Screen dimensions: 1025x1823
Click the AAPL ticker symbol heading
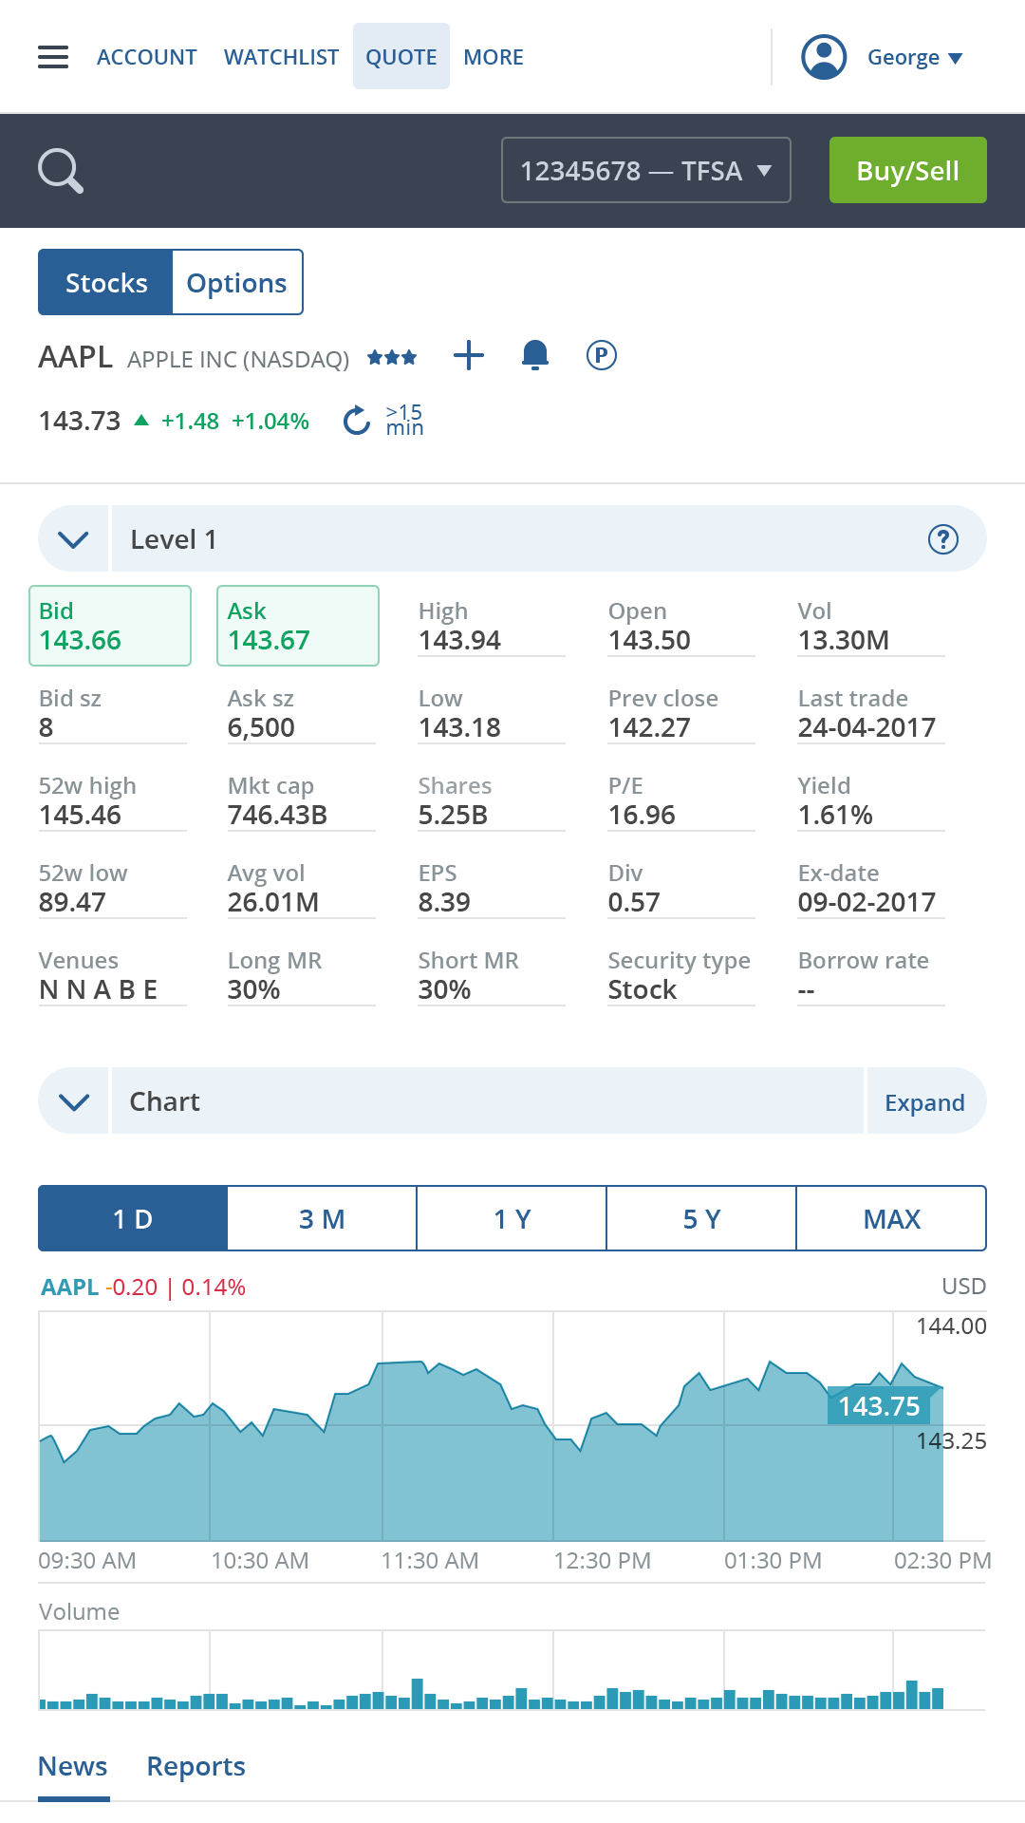pyautogui.click(x=75, y=357)
